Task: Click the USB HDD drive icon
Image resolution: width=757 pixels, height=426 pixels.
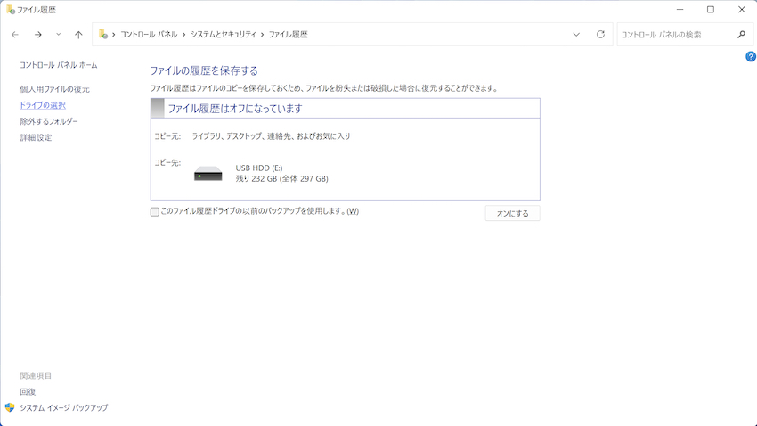Action: pos(208,174)
